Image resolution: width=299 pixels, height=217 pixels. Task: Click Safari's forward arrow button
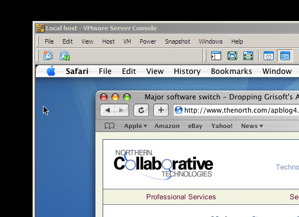tap(122, 110)
